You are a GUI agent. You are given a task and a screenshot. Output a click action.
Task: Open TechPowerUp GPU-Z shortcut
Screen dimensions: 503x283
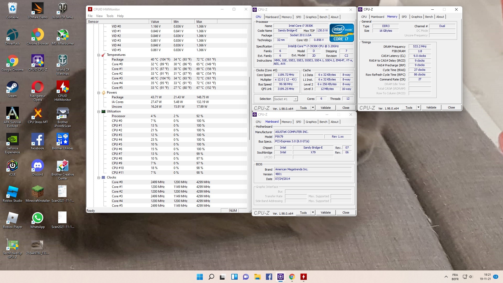[x=13, y=248]
